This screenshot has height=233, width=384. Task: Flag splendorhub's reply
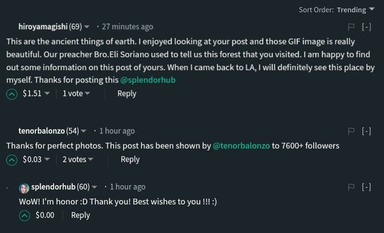point(351,187)
